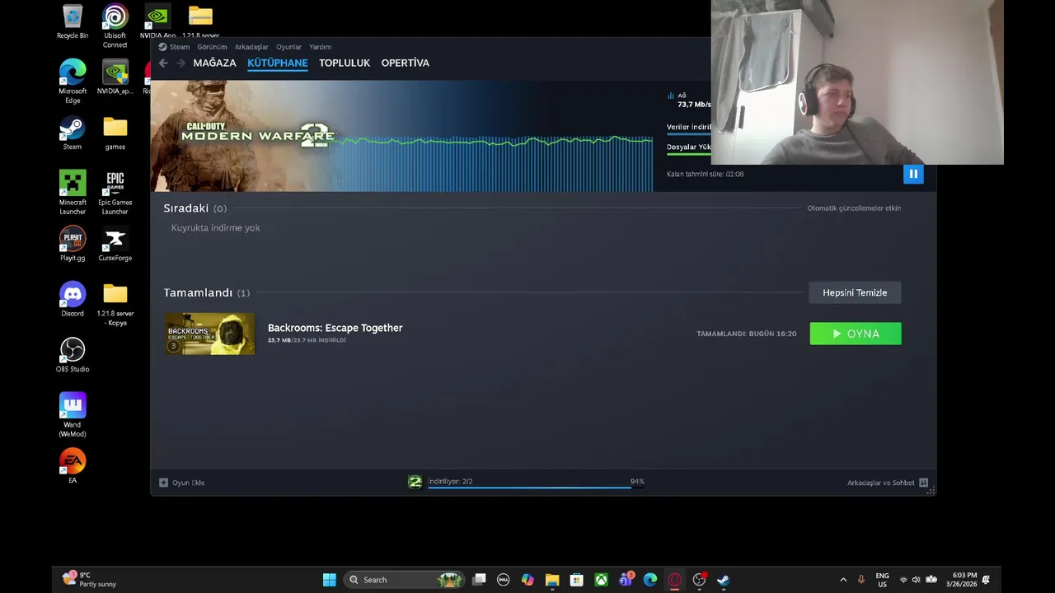Click the green OYNA play button
Image resolution: width=1055 pixels, height=593 pixels.
[856, 334]
